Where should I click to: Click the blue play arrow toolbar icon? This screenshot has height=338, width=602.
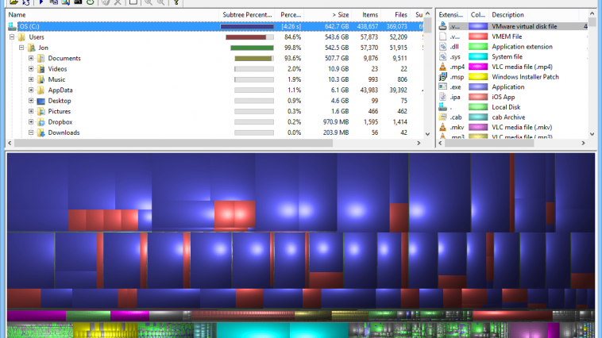coord(41,2)
